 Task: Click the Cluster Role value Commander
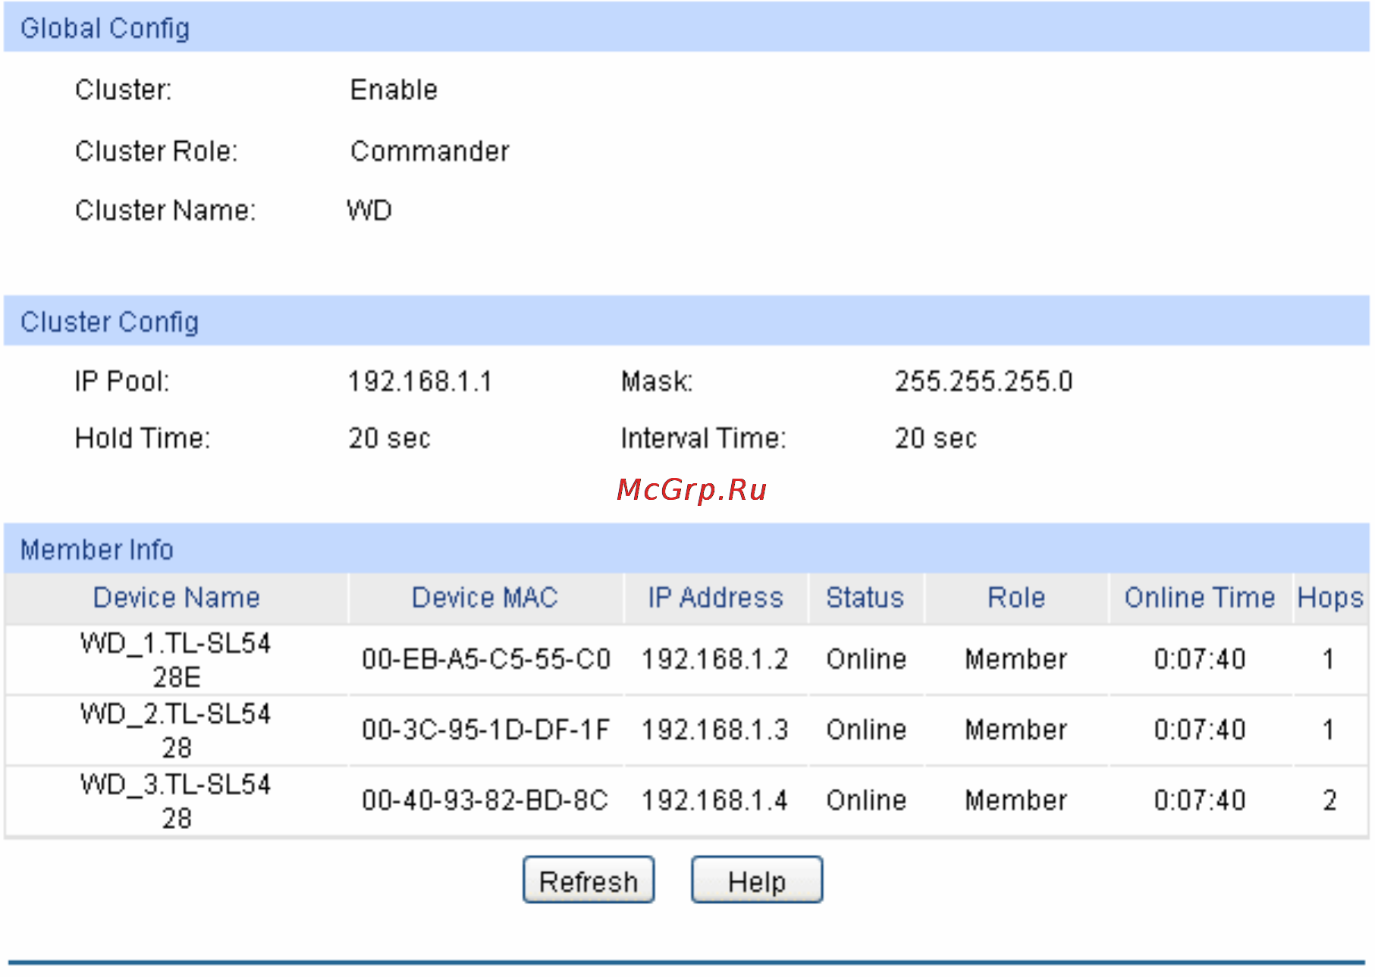[429, 152]
